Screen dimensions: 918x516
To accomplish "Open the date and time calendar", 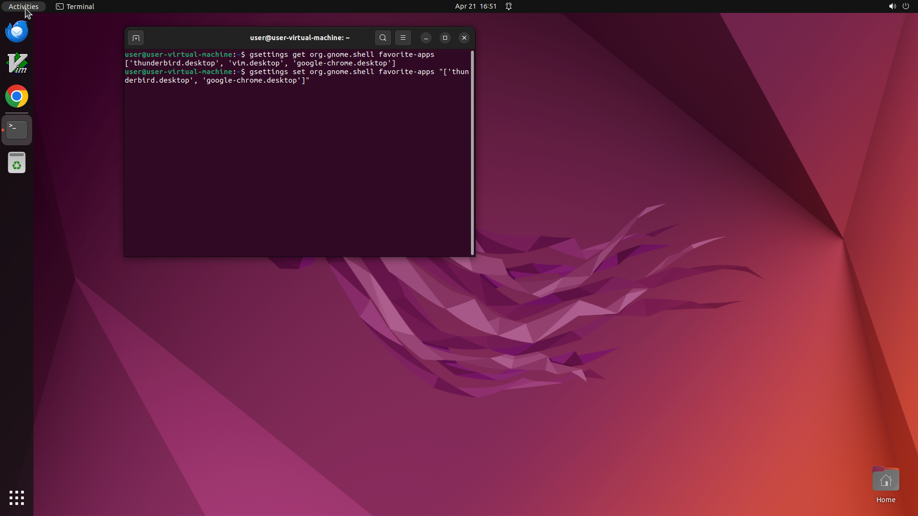I will (475, 7).
